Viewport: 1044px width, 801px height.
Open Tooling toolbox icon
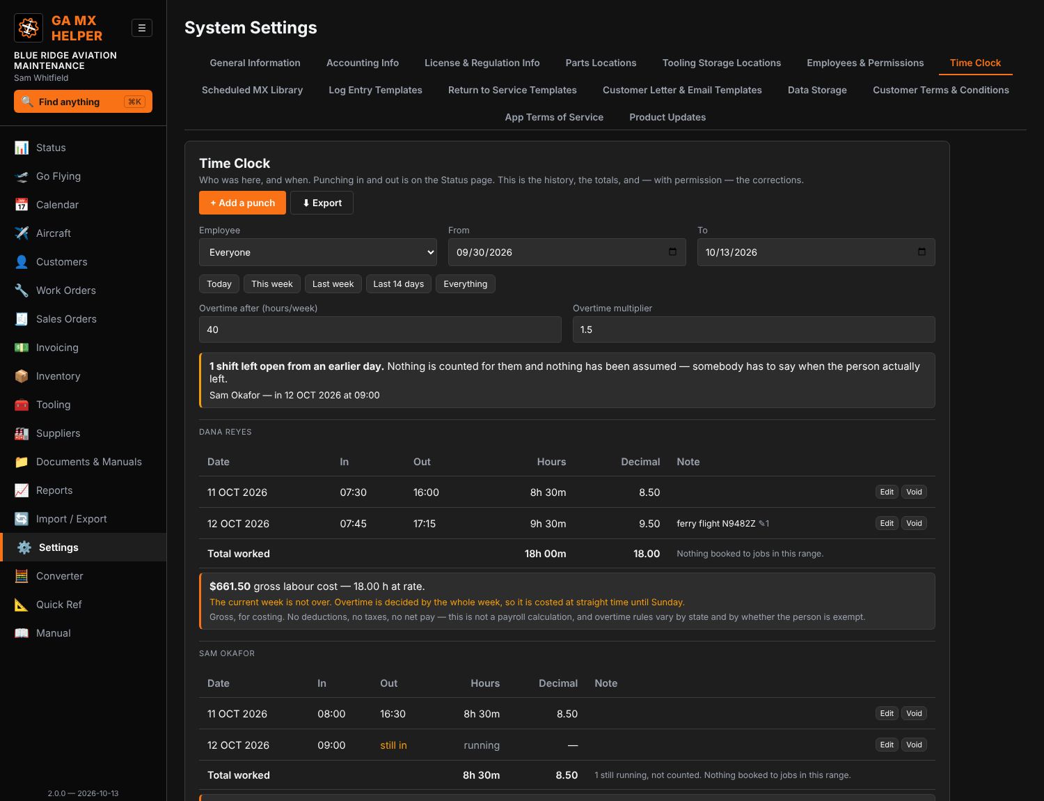[x=22, y=405]
